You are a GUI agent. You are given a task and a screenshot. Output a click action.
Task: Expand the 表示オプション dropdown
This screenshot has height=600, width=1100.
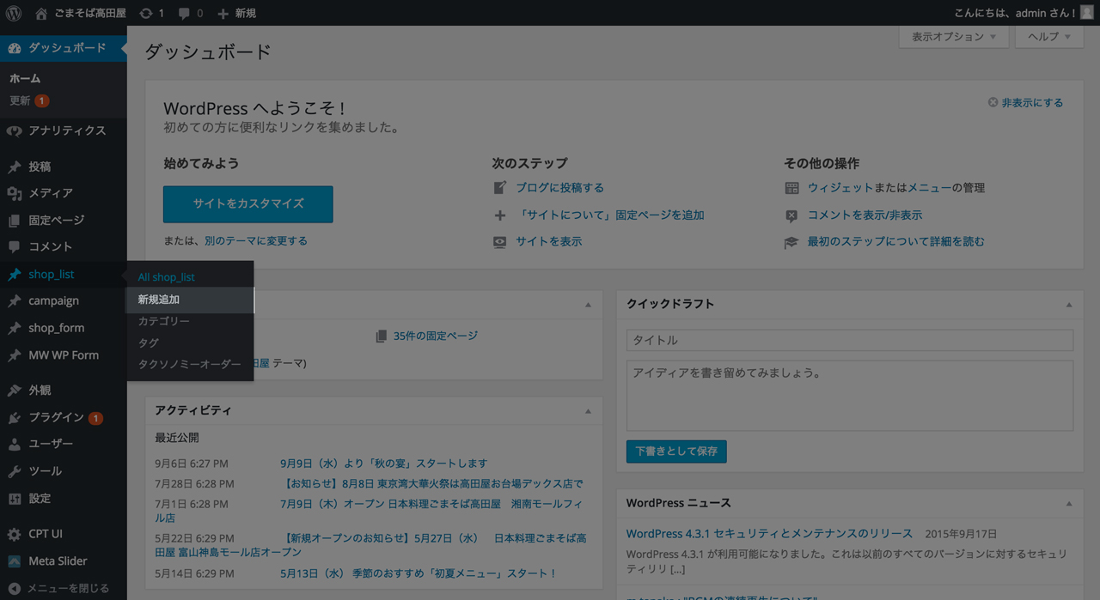tap(953, 37)
